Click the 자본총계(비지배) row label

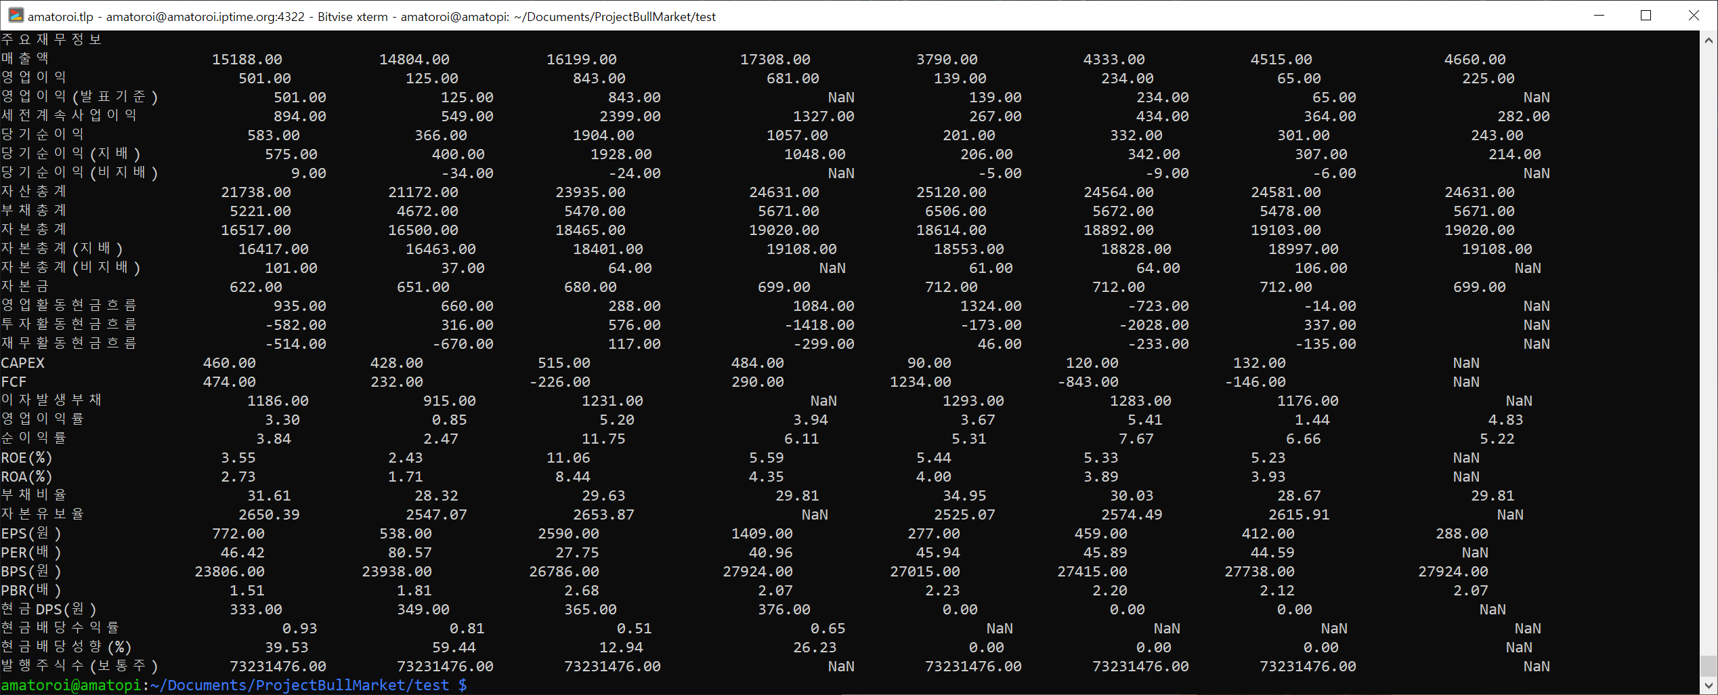point(70,268)
